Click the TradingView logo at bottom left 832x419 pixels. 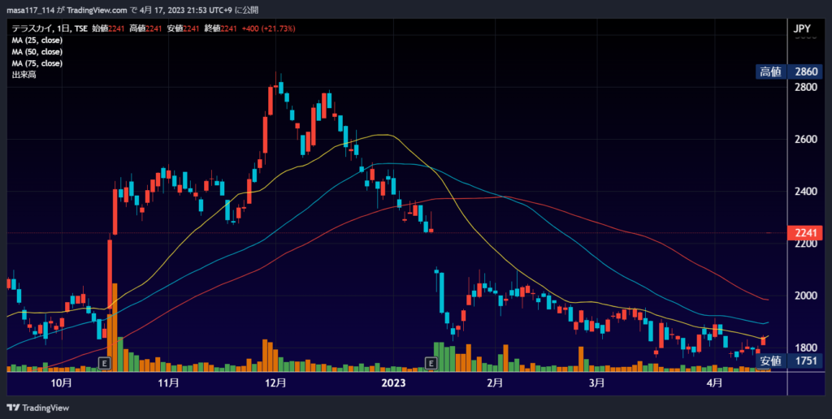[37, 408]
